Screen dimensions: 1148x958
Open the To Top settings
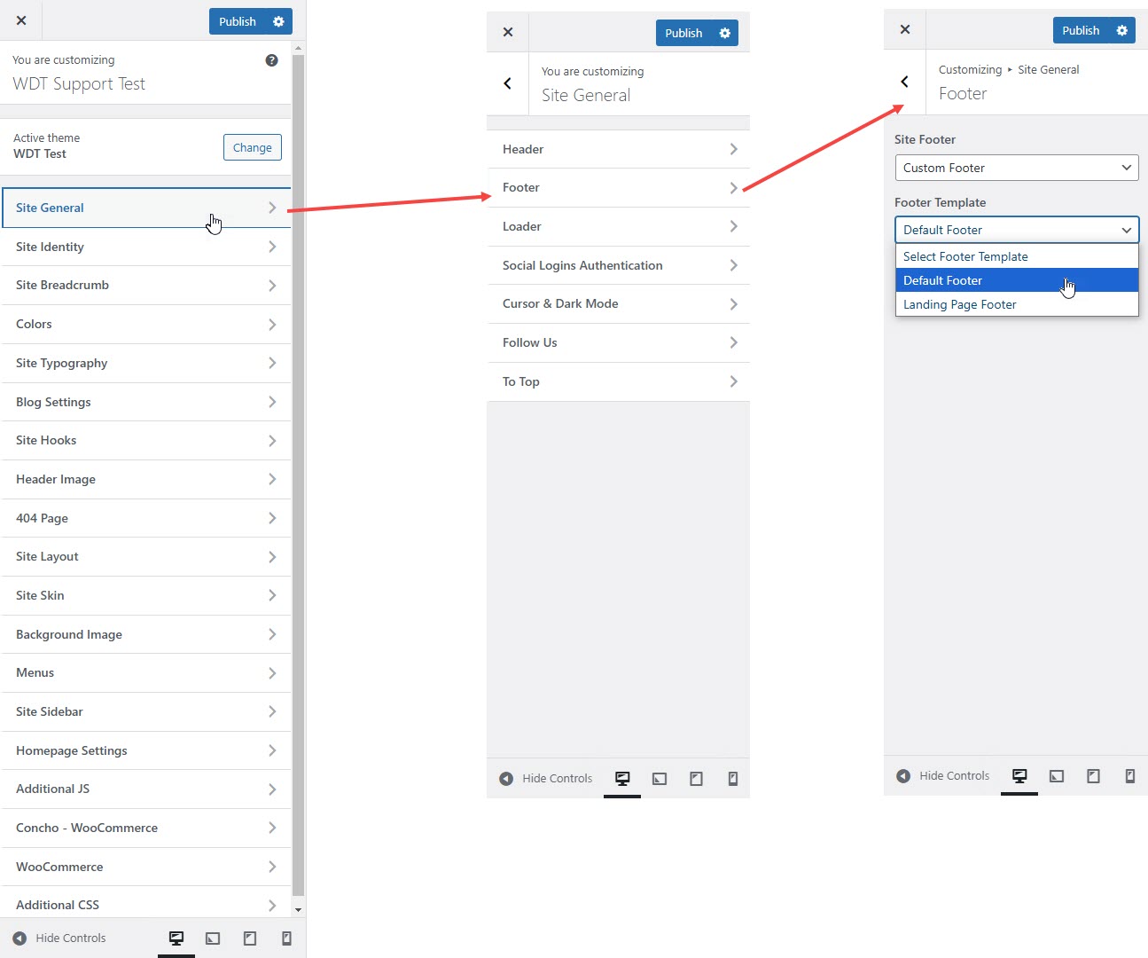(619, 381)
